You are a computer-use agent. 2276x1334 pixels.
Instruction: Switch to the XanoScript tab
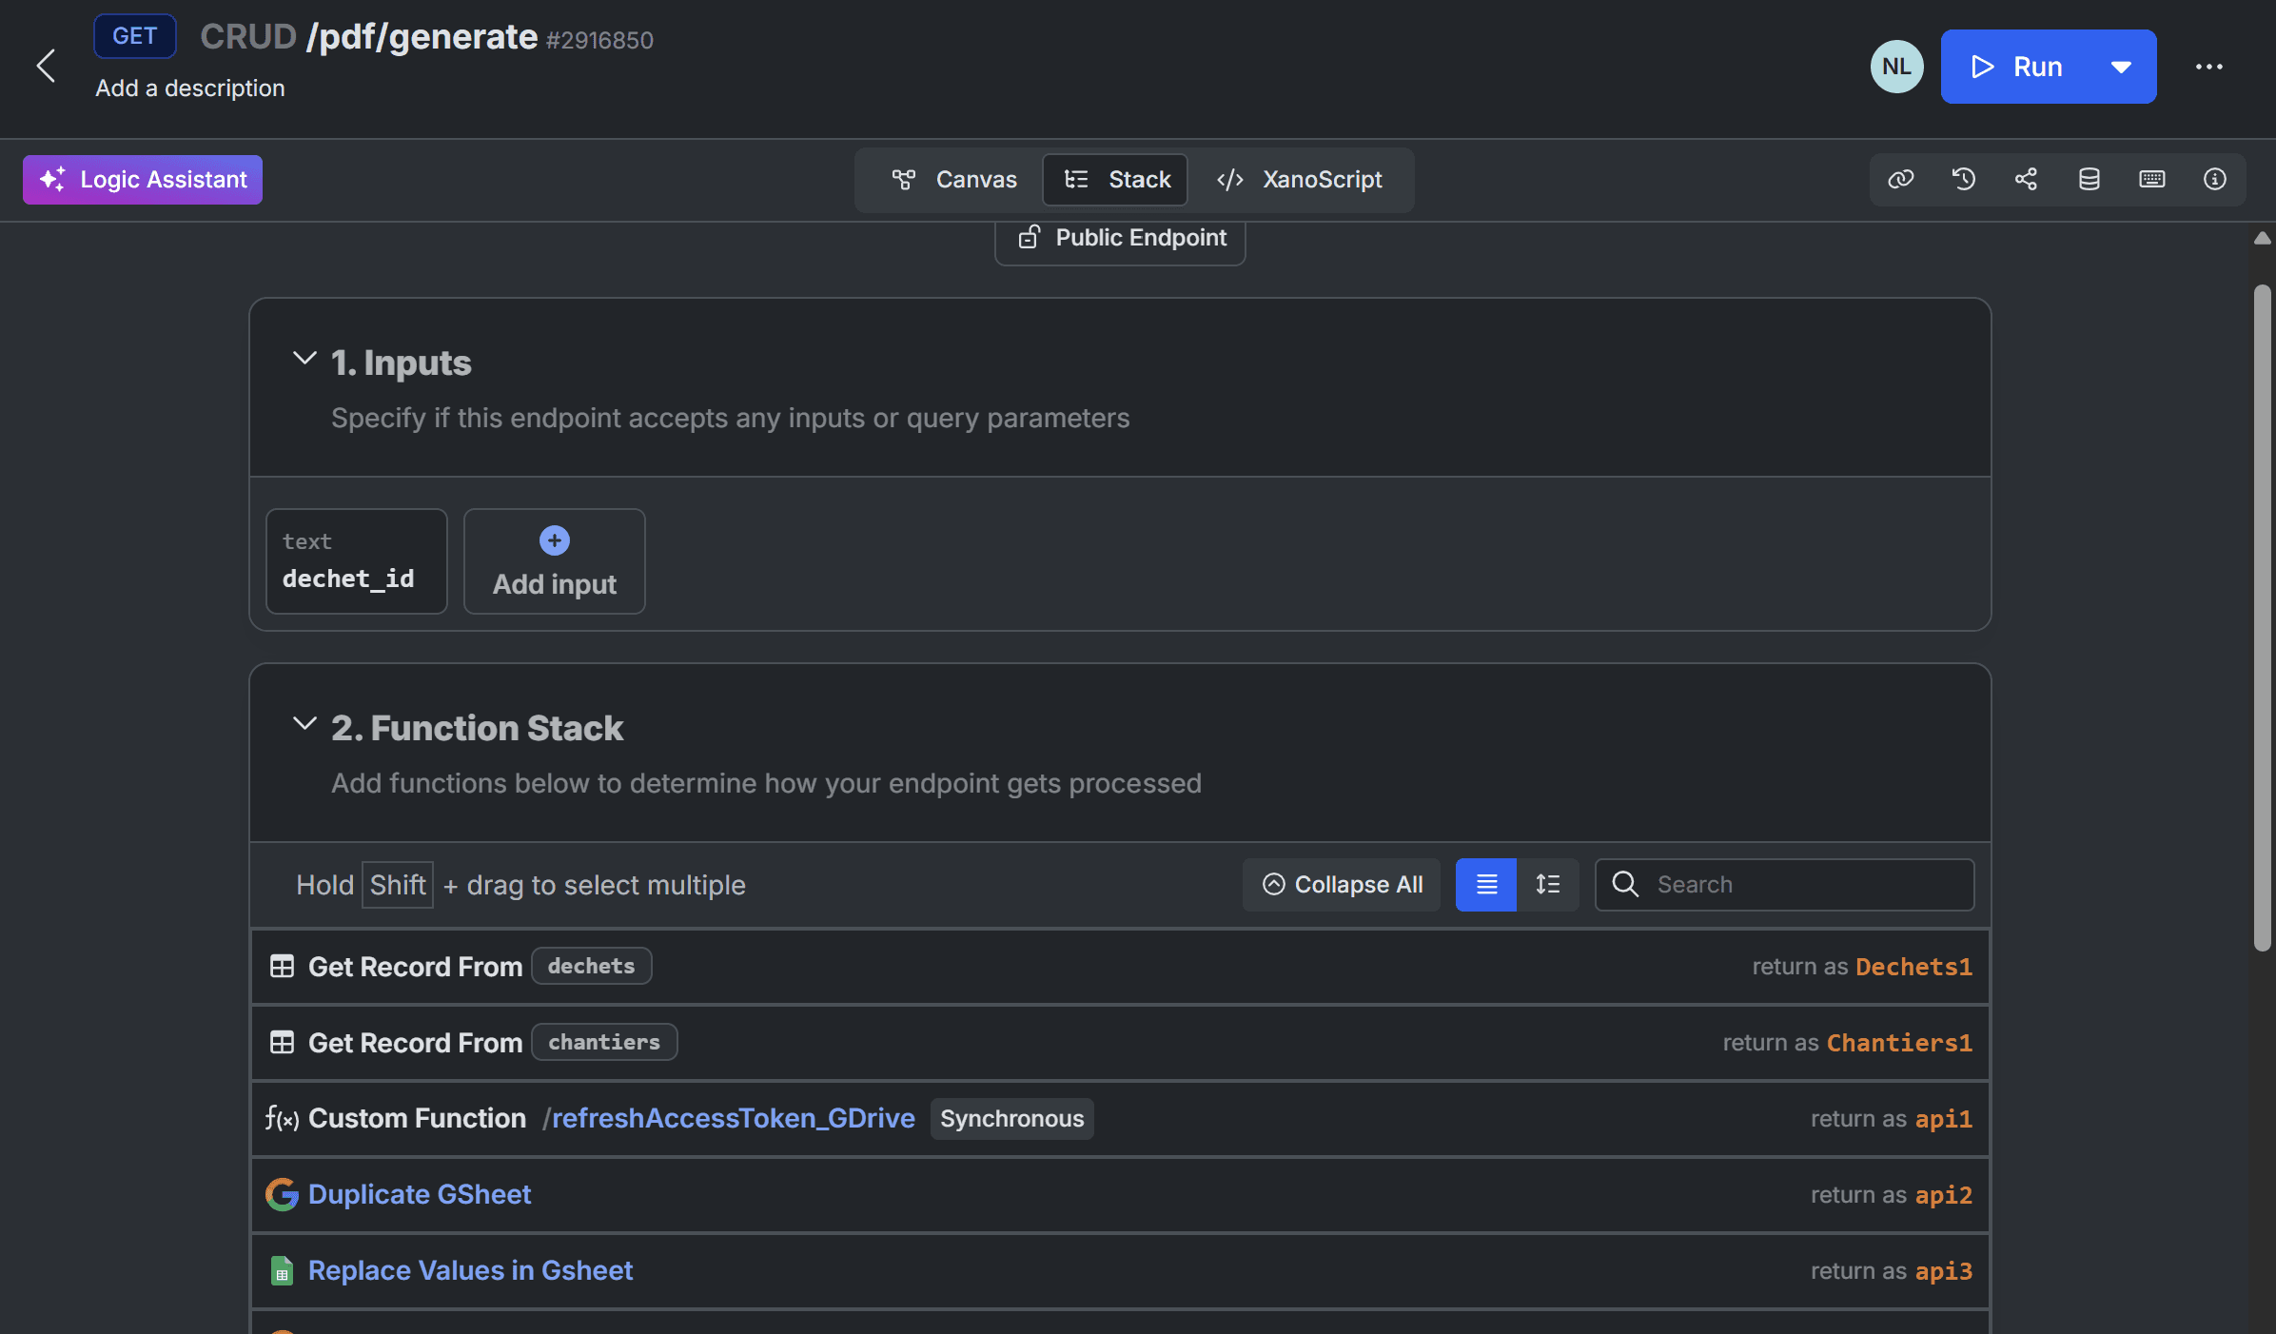coord(1300,180)
